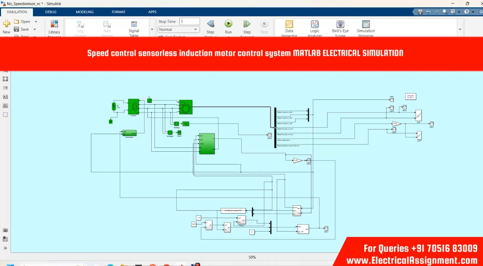Click the Step Back icon
The height and width of the screenshot is (266, 483).
[210, 24]
